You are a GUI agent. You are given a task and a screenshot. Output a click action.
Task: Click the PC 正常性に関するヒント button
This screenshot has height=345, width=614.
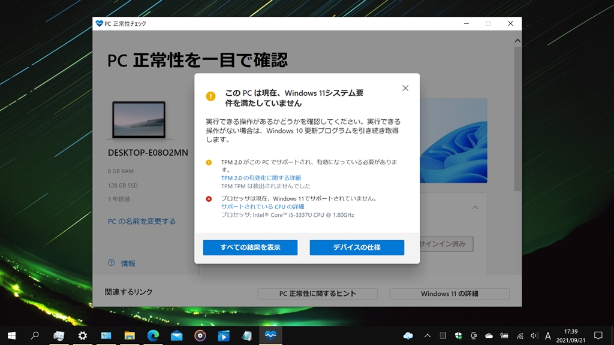click(318, 293)
